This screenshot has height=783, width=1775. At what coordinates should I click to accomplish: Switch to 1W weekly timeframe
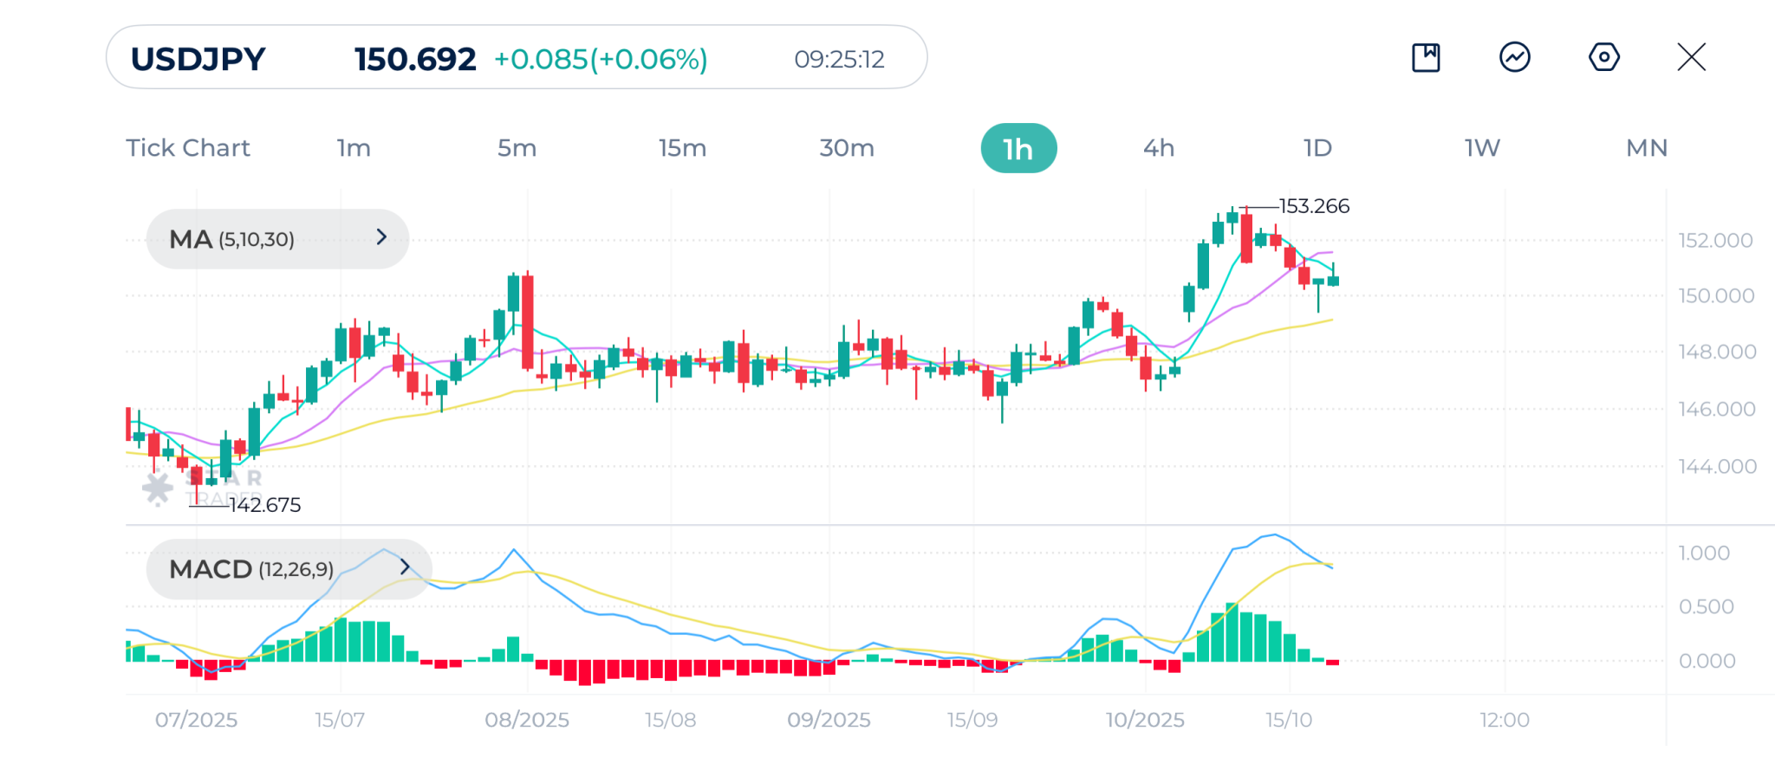(1482, 148)
